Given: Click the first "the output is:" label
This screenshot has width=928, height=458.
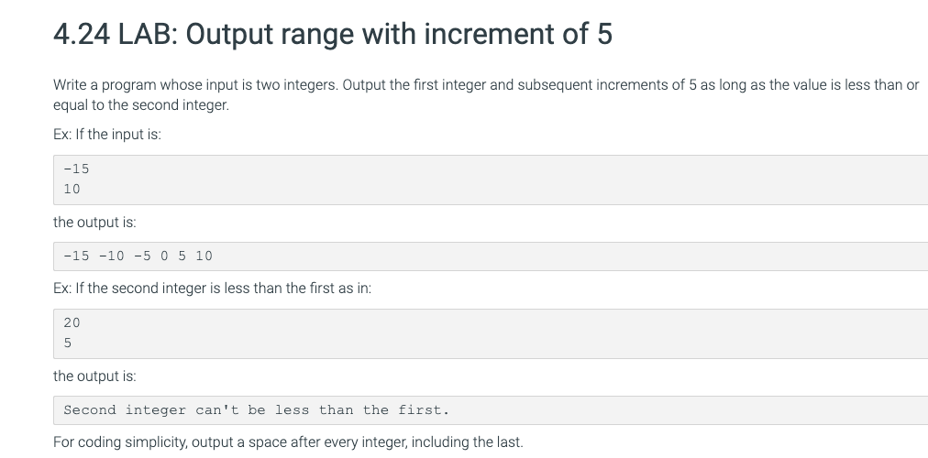Looking at the screenshot, I should (94, 223).
